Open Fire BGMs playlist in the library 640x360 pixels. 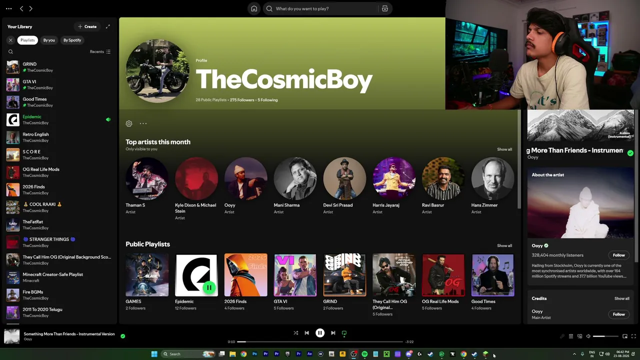point(59,294)
